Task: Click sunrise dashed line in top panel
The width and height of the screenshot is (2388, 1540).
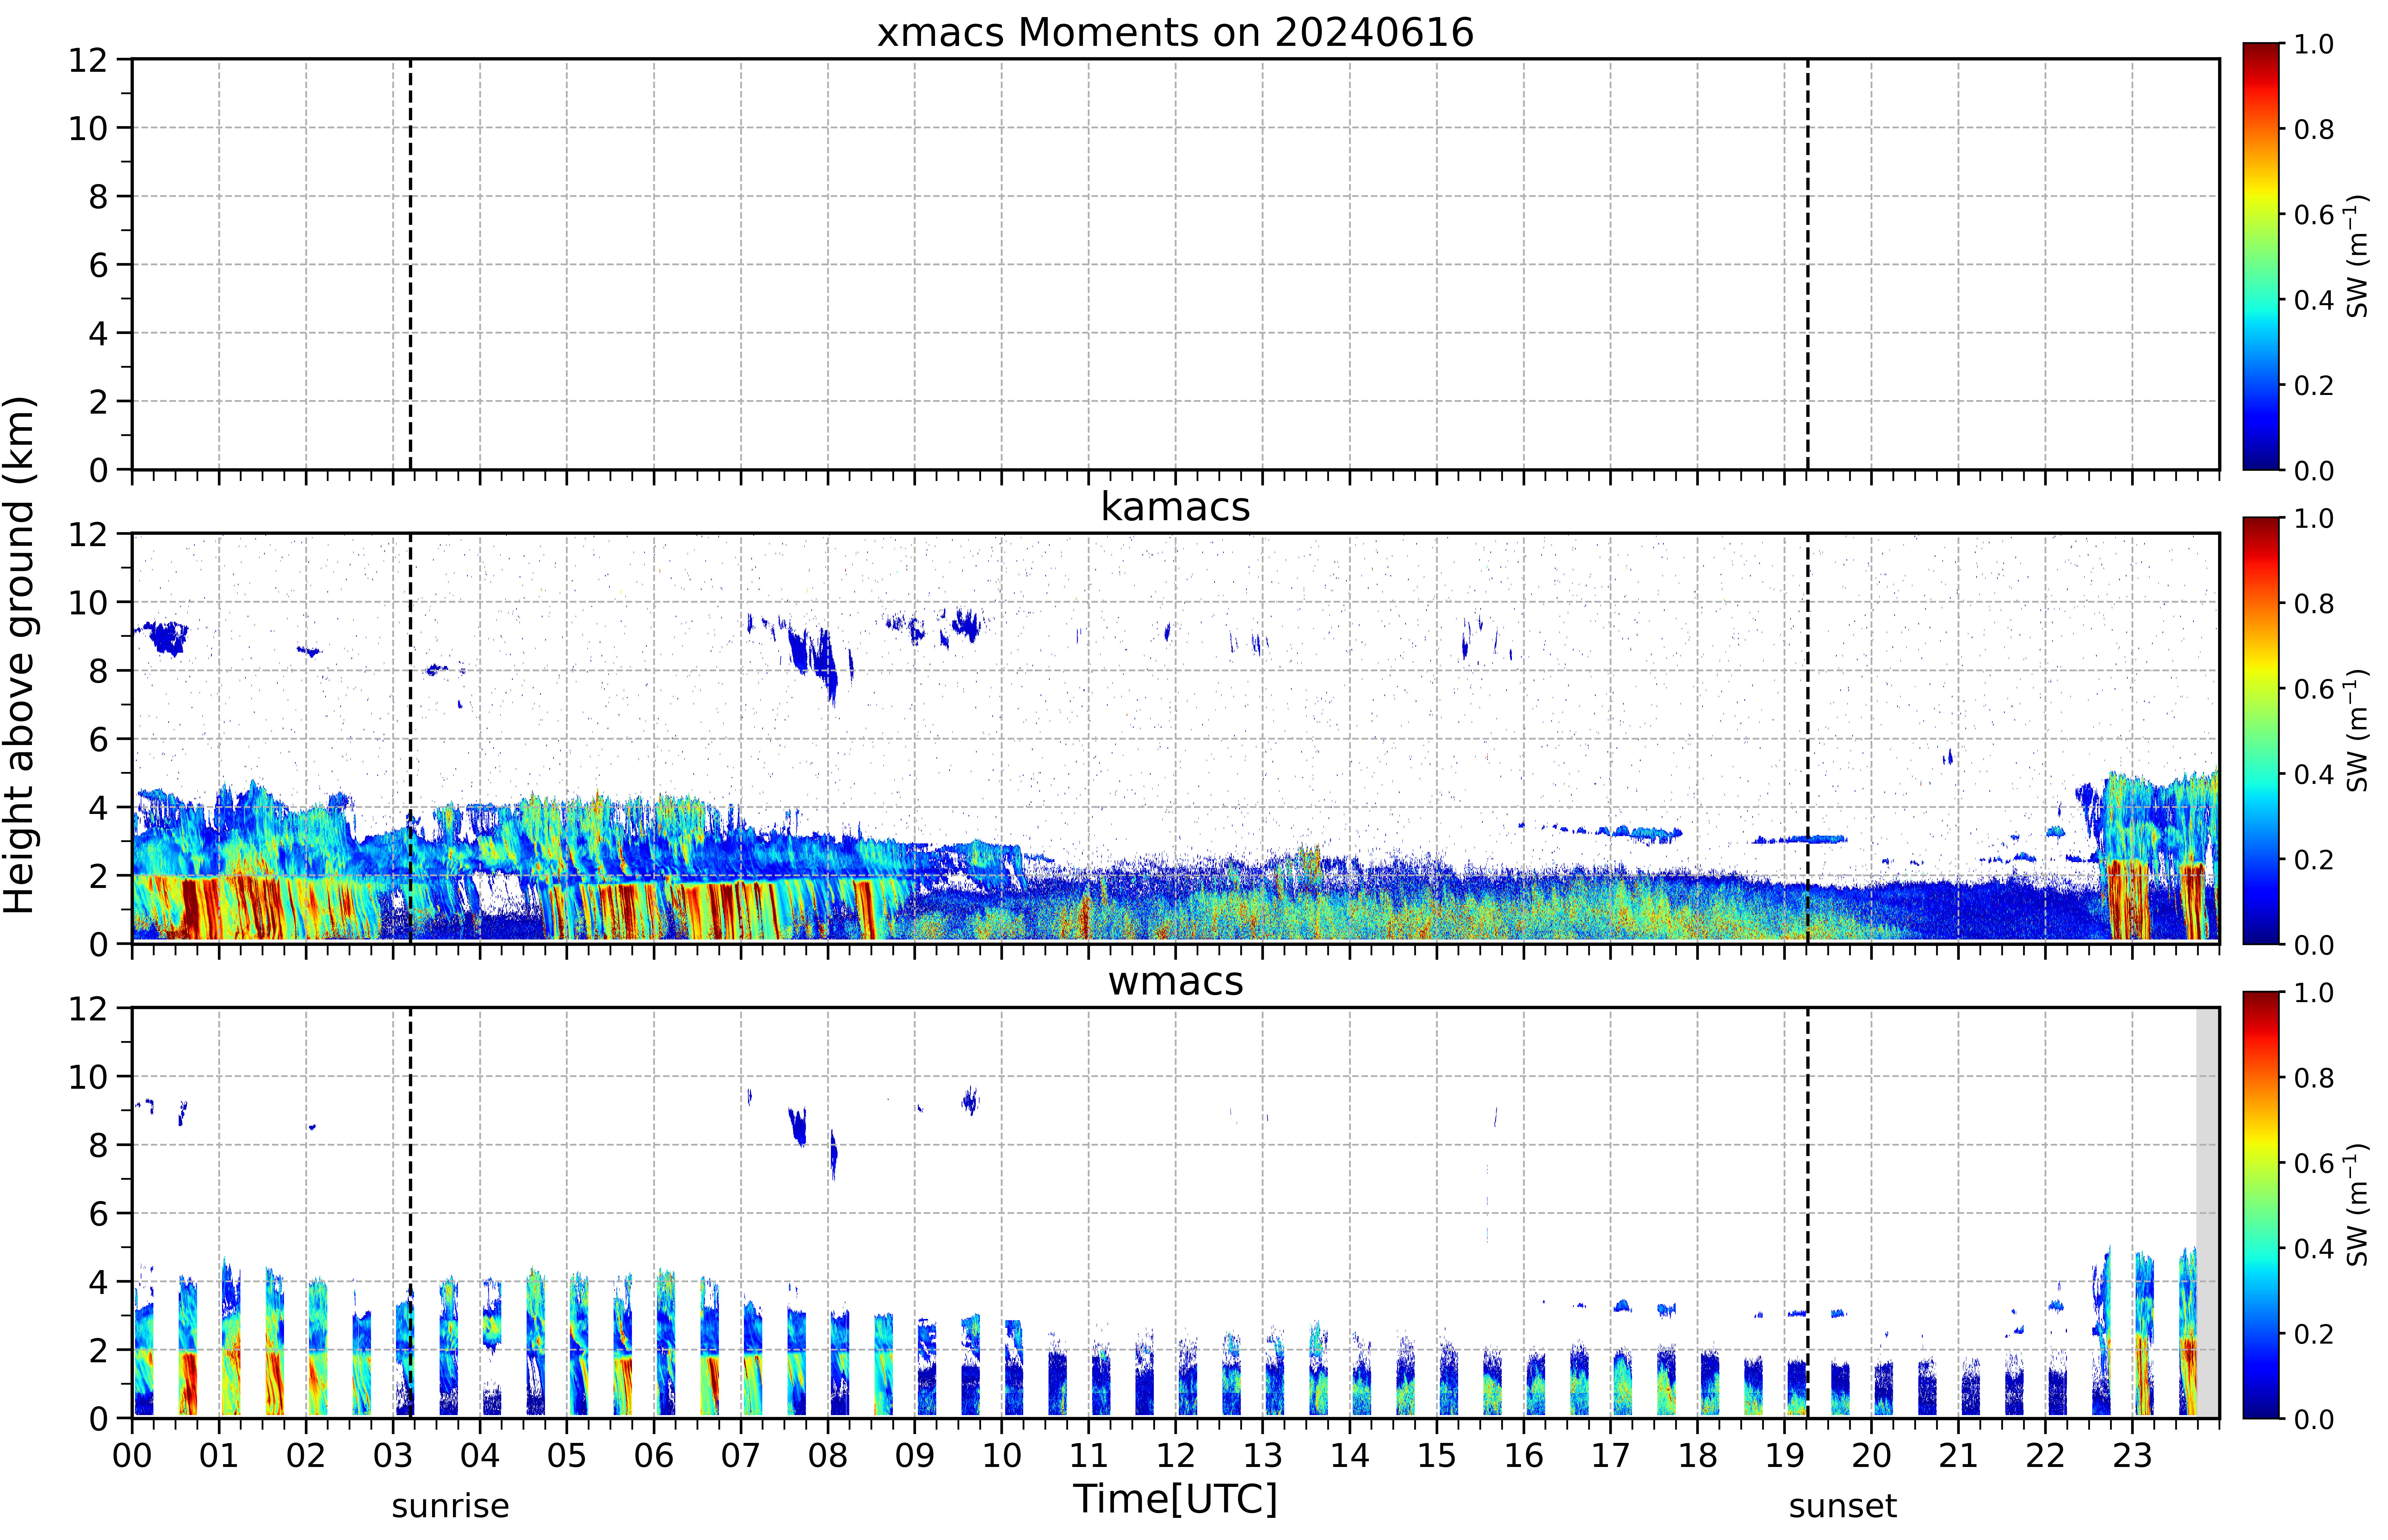Action: click(x=410, y=264)
